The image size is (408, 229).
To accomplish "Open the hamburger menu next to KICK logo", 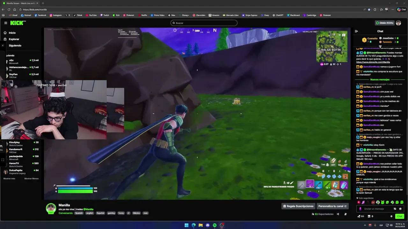I will [x=5, y=23].
